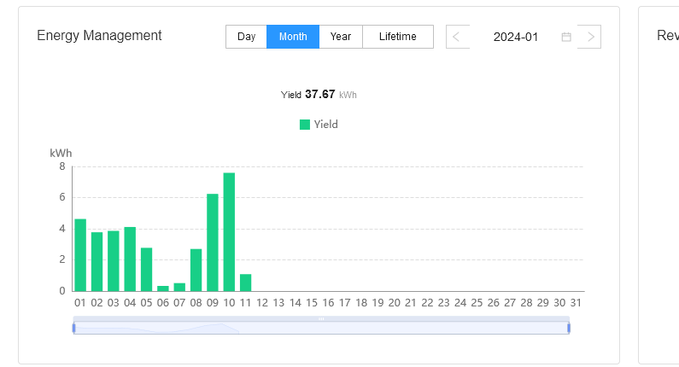Click the right handle of zoom slider
Image resolution: width=679 pixels, height=367 pixels.
pyautogui.click(x=569, y=328)
